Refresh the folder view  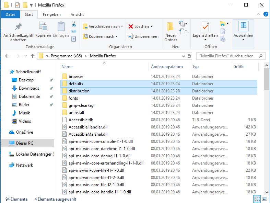[189, 56]
